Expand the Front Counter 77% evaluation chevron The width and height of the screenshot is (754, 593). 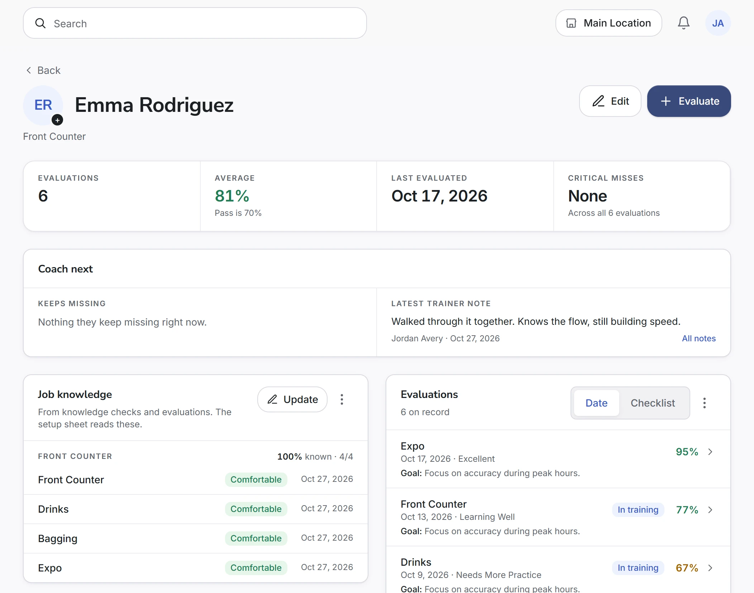pyautogui.click(x=710, y=510)
